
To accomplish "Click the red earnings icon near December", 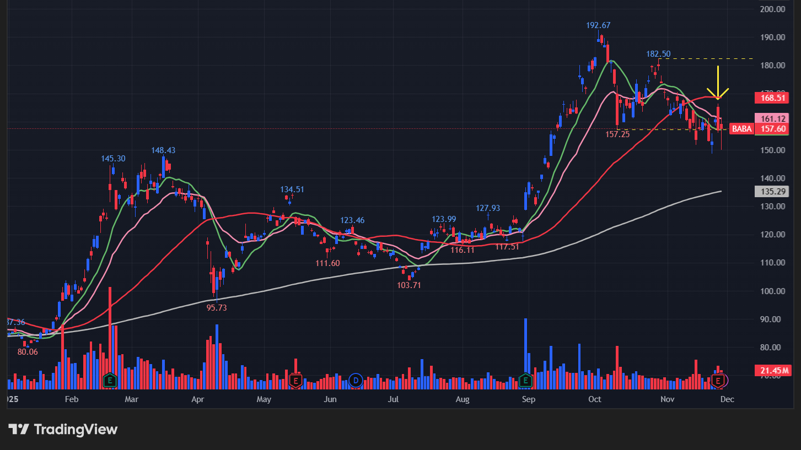I will (x=718, y=380).
